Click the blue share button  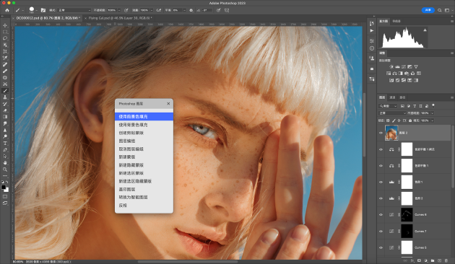coord(428,10)
